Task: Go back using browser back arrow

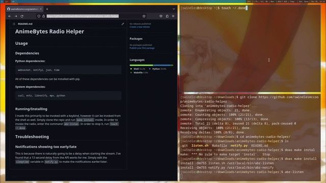Action: click(10, 16)
